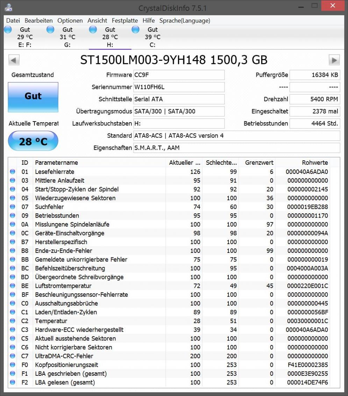
Task: Click the 28 °C temperature button
Action: coord(33,141)
